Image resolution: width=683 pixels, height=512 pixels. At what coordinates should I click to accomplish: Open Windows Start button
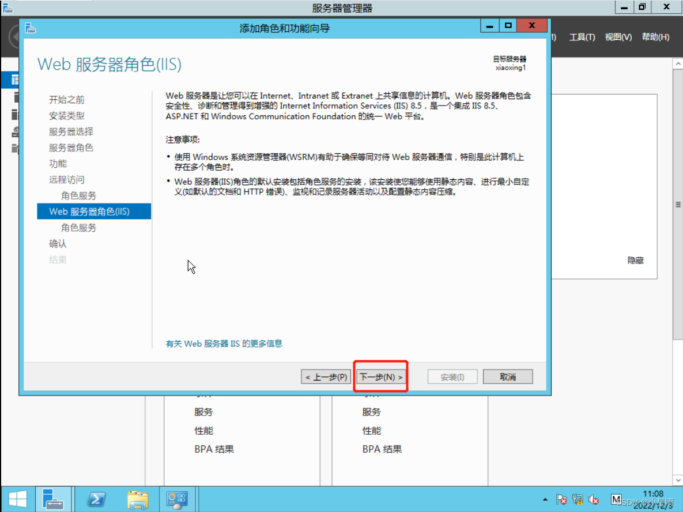pyautogui.click(x=17, y=499)
